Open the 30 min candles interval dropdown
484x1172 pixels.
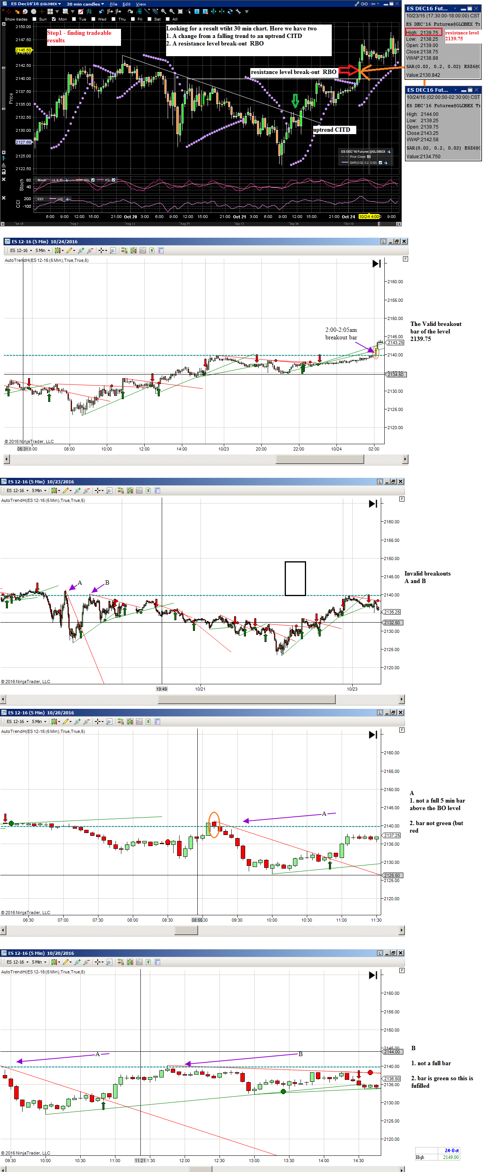[85, 4]
